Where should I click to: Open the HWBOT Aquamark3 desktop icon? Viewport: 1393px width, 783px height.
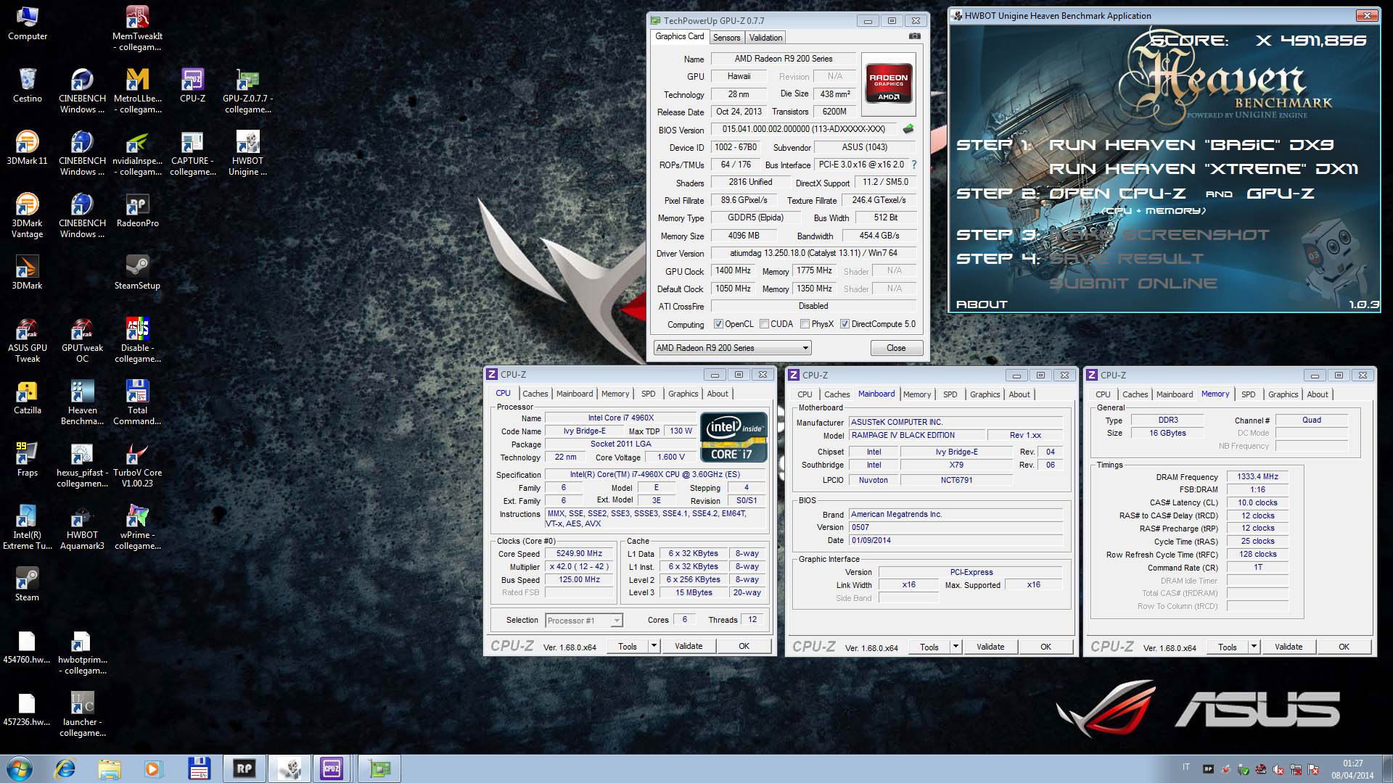click(x=82, y=527)
